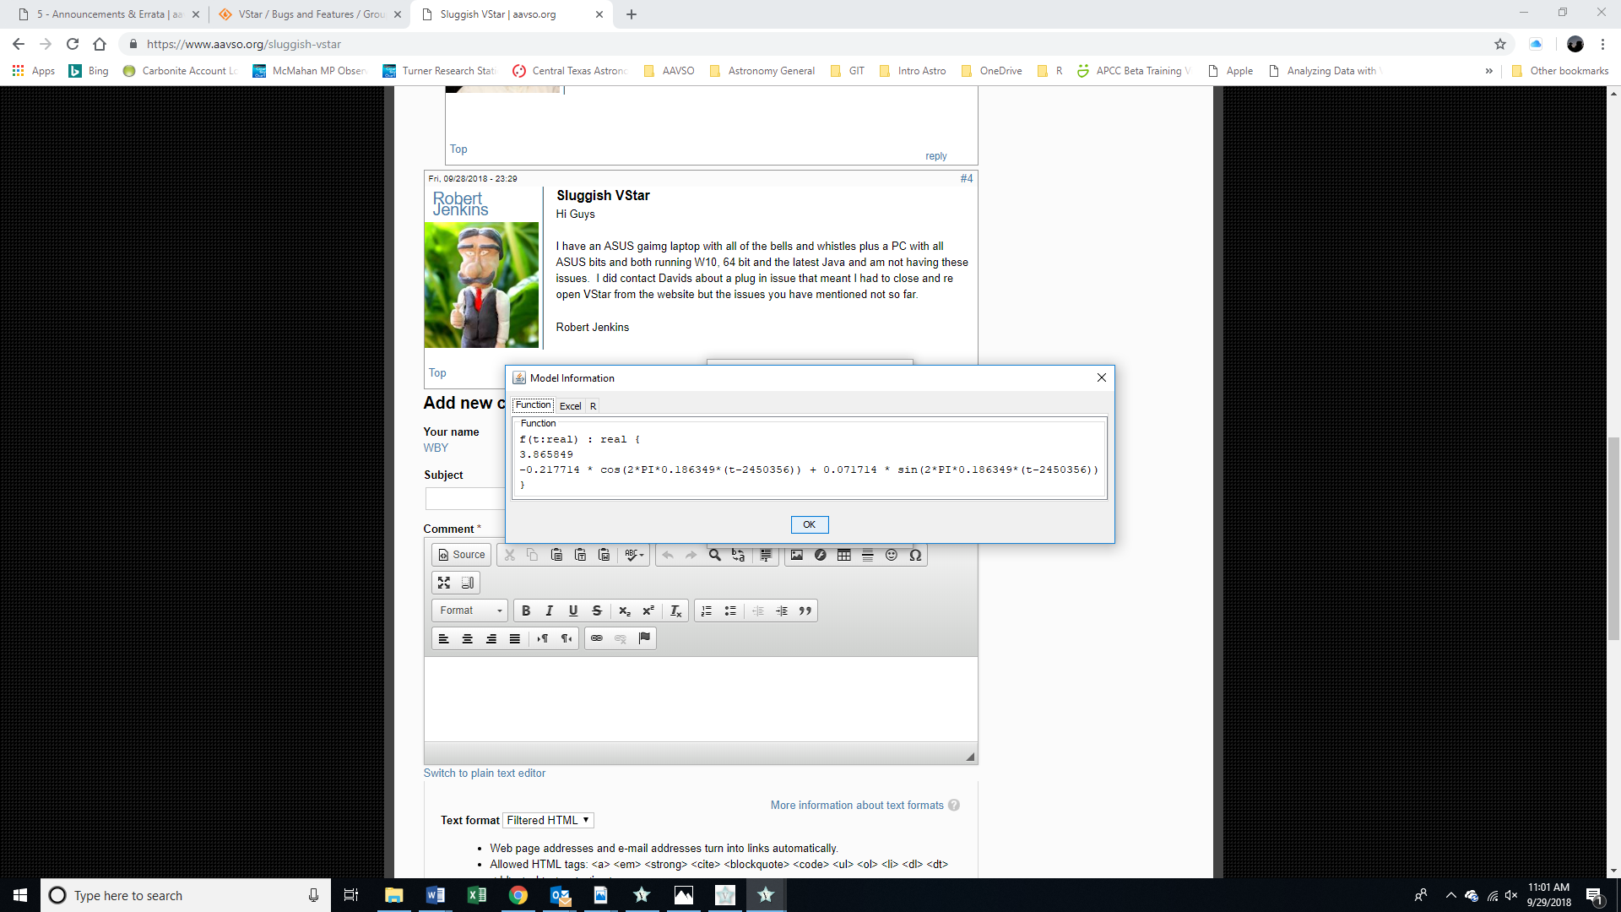Toggle strikethrough formatting
Screen dimensions: 1621x912
pos(597,611)
